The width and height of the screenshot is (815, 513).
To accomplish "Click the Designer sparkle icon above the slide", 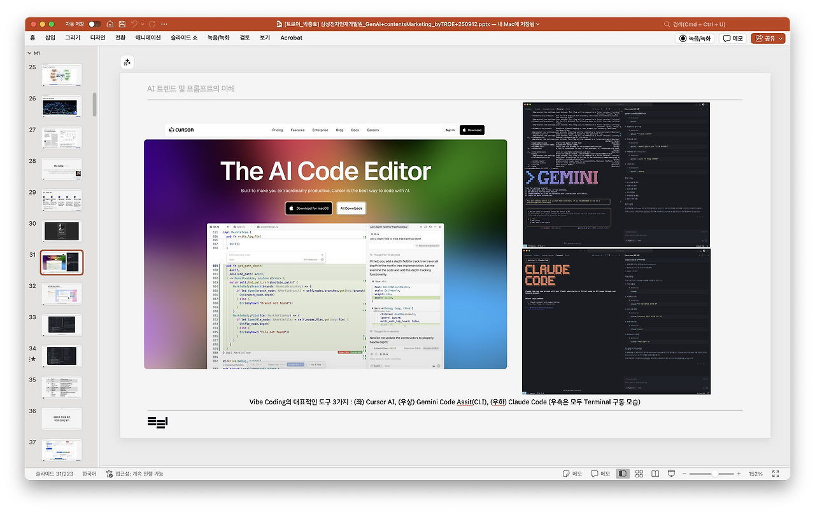I will (127, 62).
